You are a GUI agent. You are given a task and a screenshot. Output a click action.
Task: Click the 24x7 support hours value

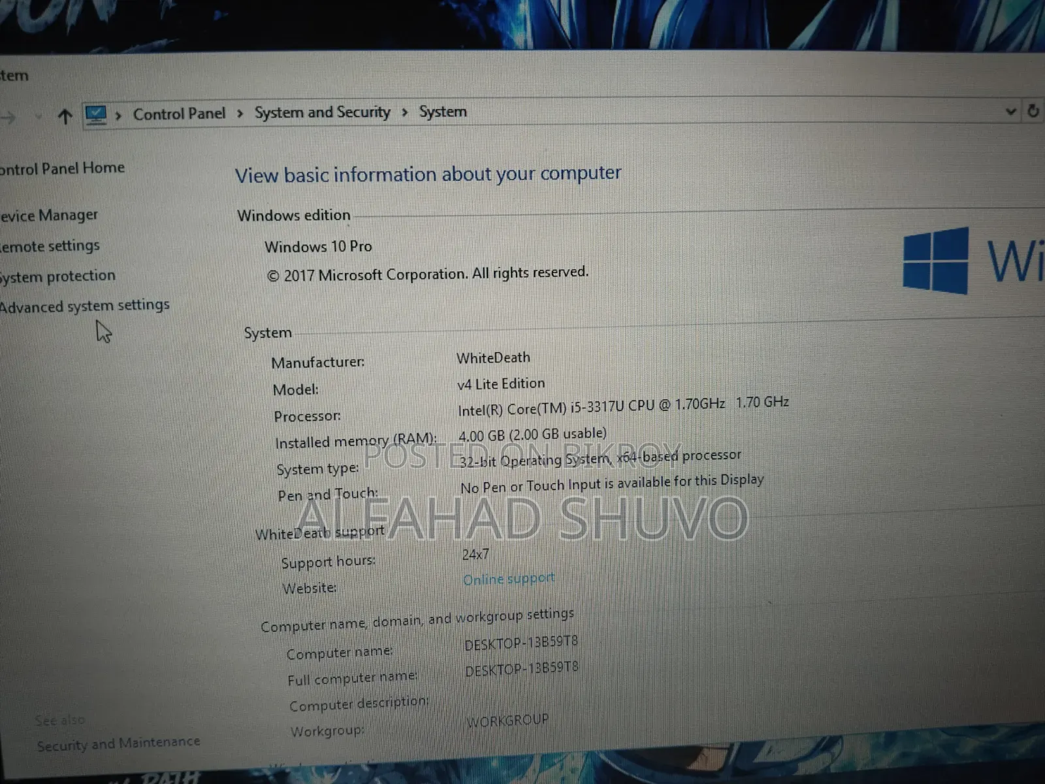[475, 555]
